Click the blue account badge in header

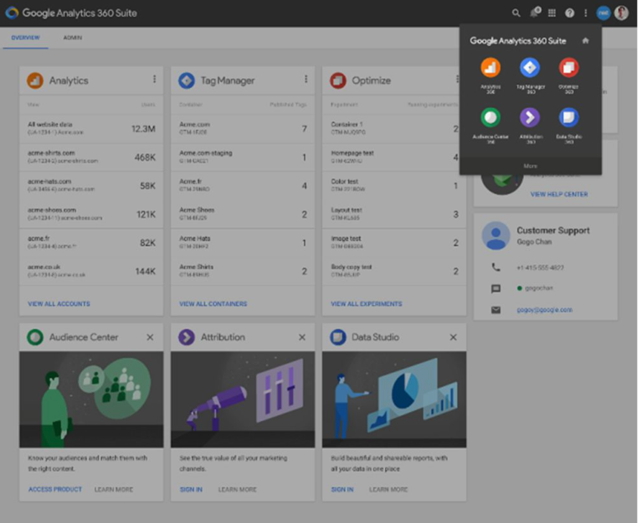coord(603,13)
